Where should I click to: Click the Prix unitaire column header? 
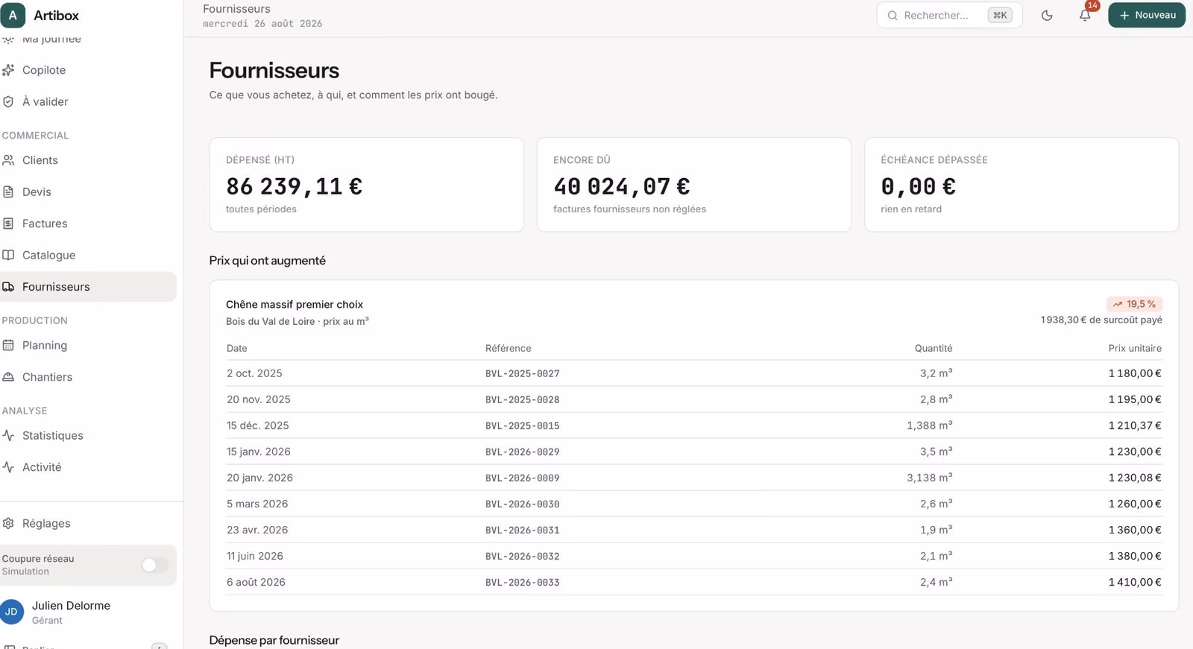[x=1135, y=348]
